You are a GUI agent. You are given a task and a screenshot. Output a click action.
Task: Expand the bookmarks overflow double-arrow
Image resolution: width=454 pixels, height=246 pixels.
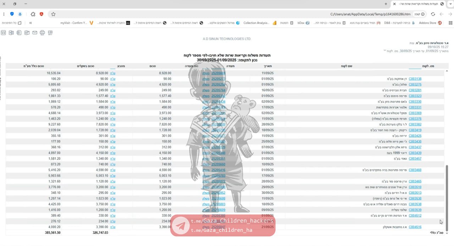click(x=31, y=23)
